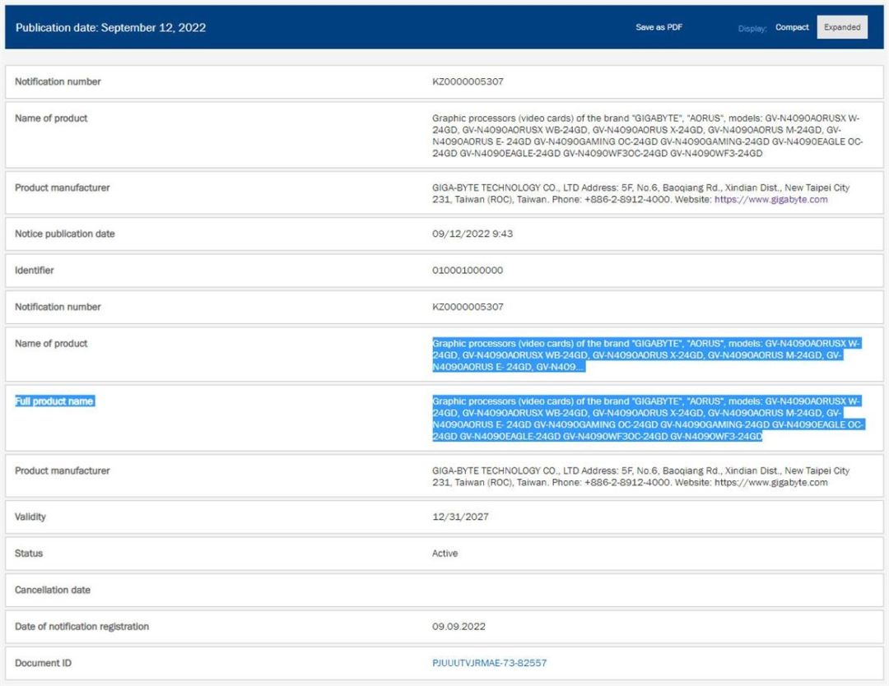The height and width of the screenshot is (686, 889).
Task: Click the highlighted Full product name label
Action: coord(54,401)
